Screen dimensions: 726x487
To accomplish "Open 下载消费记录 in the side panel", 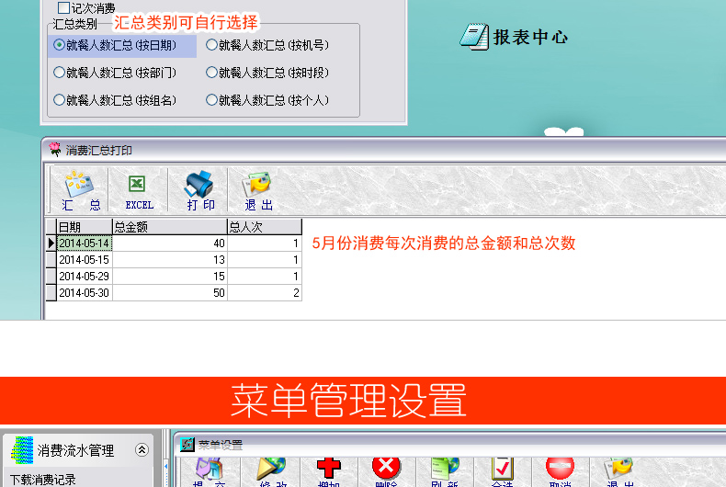I will 43,479.
